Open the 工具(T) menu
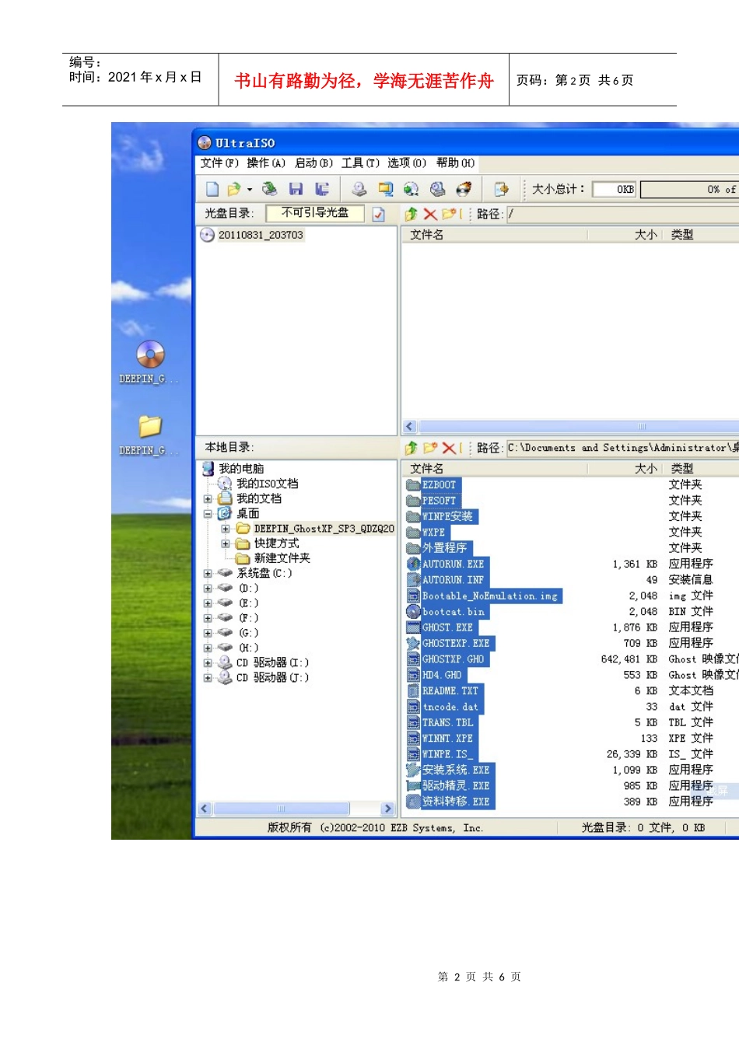Screen dimensions: 739x1045 pos(360,163)
